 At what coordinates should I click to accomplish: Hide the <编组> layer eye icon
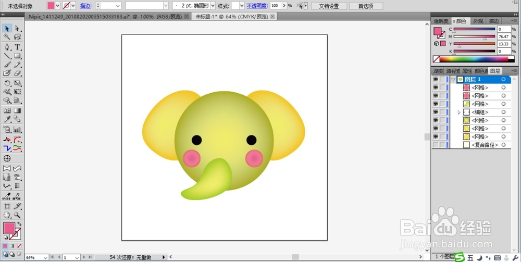[x=435, y=112]
